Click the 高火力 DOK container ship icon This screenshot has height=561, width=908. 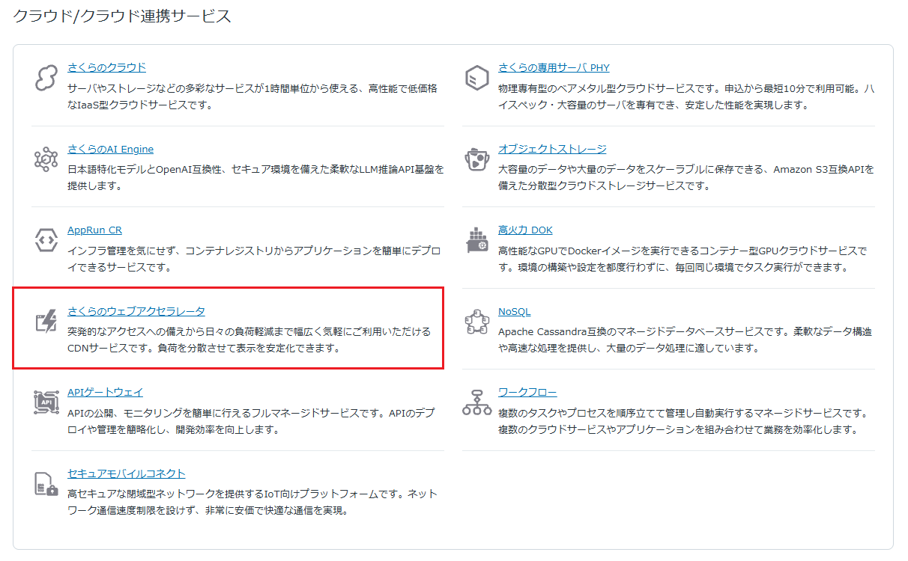[x=477, y=240]
